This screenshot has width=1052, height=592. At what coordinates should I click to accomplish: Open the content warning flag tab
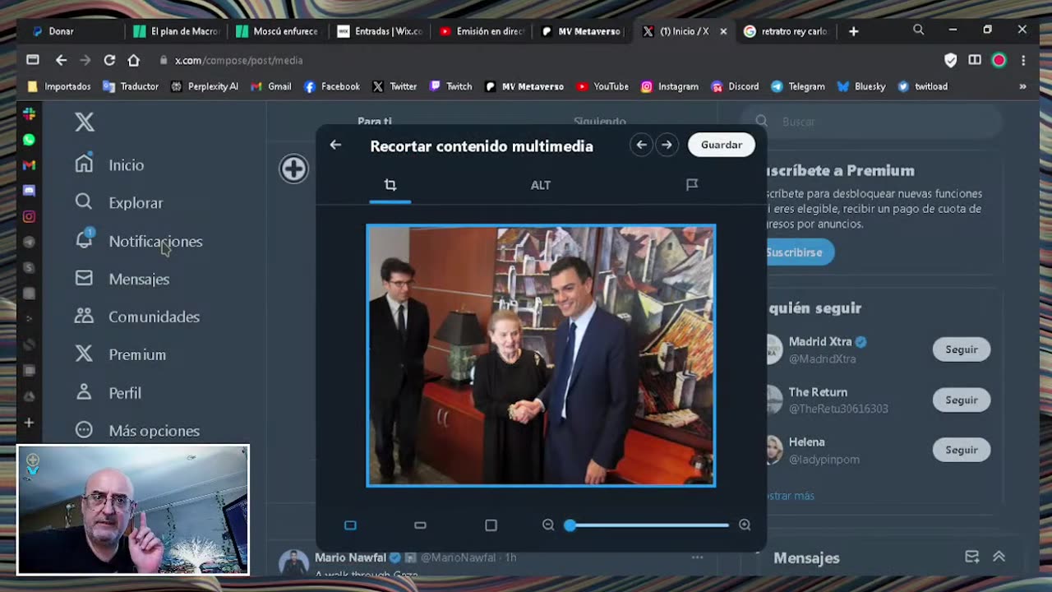tap(692, 185)
